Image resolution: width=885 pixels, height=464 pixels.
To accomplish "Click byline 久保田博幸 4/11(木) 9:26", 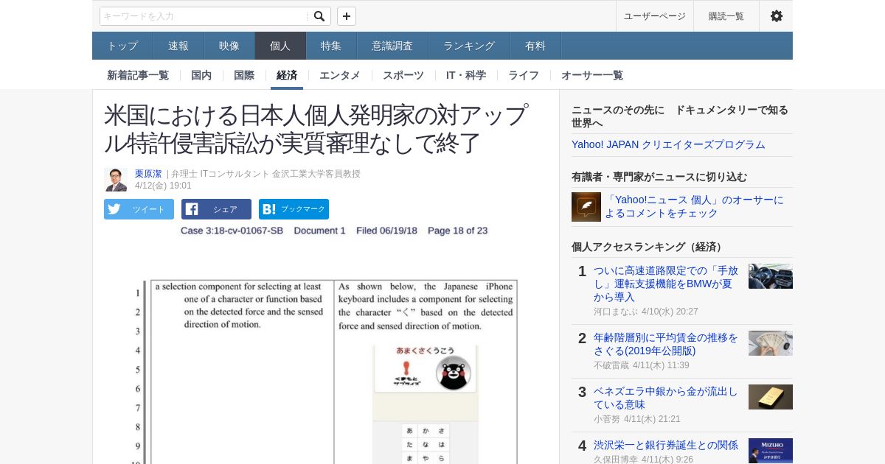I will pos(643,459).
